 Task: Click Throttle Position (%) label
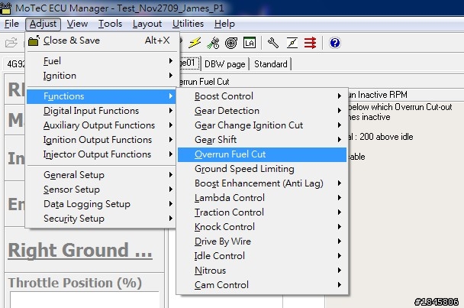(75, 283)
